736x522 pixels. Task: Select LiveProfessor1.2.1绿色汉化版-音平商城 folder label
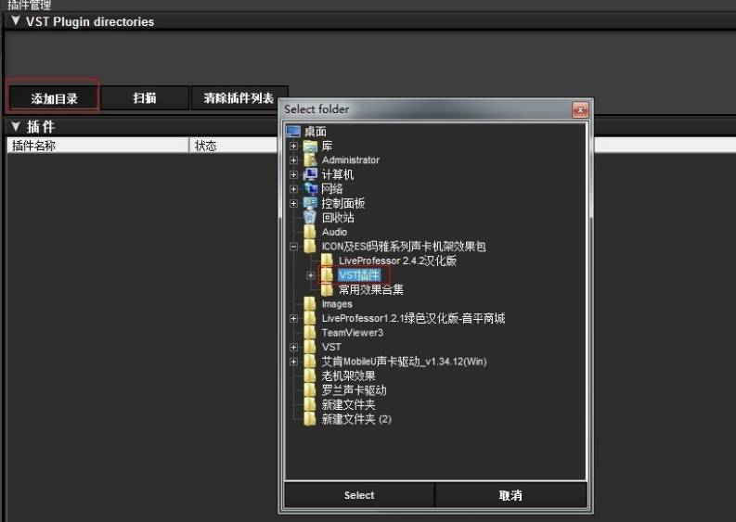(x=413, y=318)
